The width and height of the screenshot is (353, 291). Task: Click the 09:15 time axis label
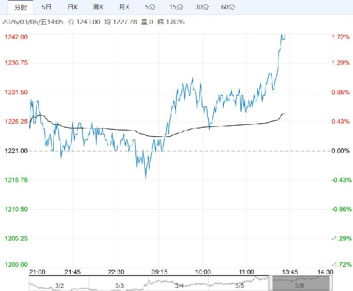point(159,271)
